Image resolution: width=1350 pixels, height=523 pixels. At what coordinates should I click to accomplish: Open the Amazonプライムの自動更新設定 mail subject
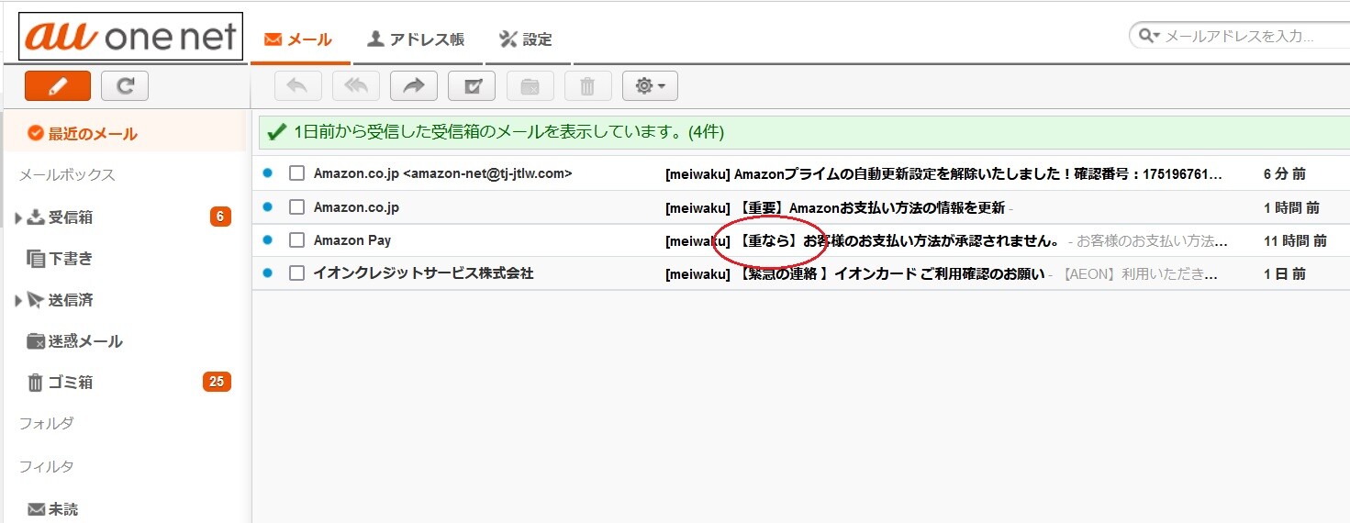[943, 173]
